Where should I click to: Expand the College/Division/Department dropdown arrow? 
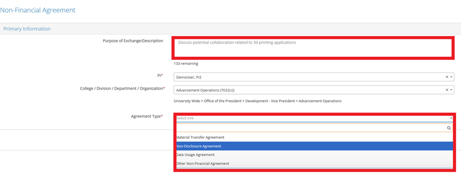[451, 90]
